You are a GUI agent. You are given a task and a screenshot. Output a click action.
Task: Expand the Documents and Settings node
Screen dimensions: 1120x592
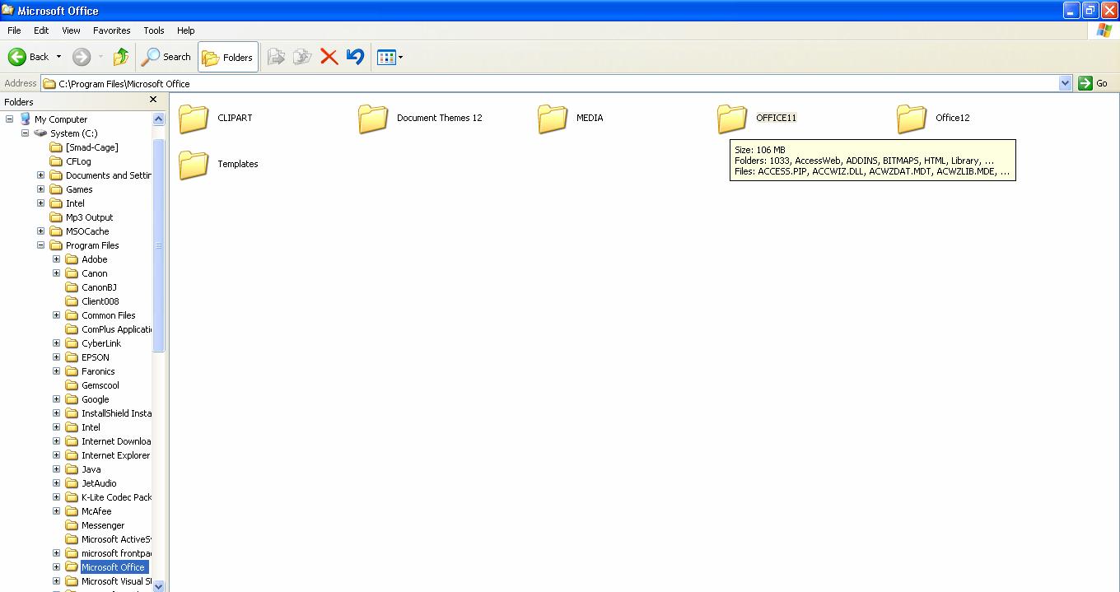click(40, 175)
